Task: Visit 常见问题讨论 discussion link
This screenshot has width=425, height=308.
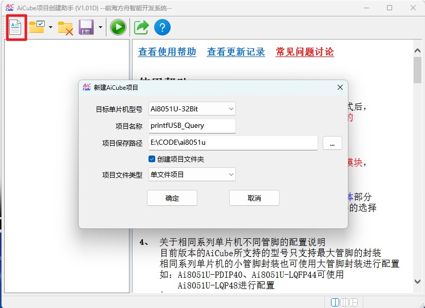Action: coord(304,52)
